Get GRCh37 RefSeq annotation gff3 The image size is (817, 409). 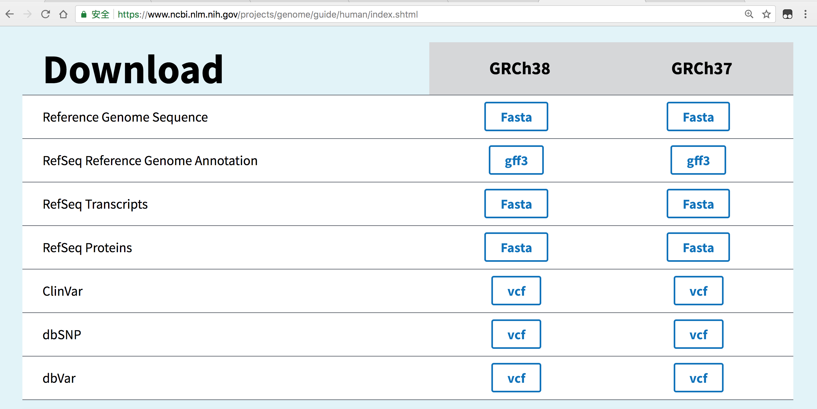point(698,160)
